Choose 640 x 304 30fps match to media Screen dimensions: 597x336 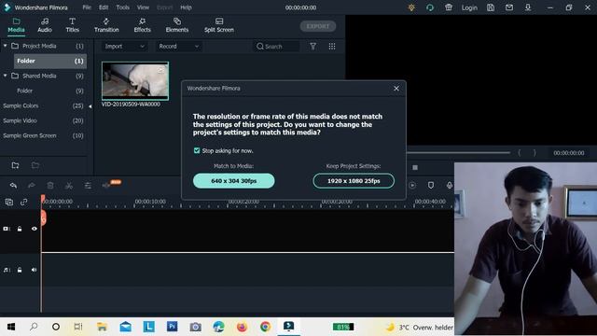tap(234, 180)
